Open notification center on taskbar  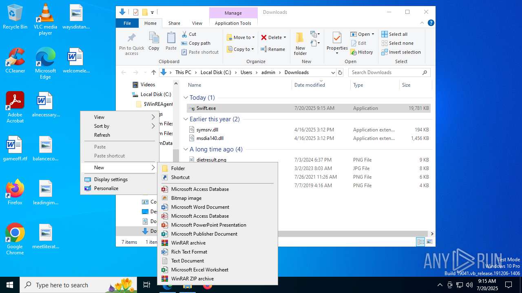(509, 285)
